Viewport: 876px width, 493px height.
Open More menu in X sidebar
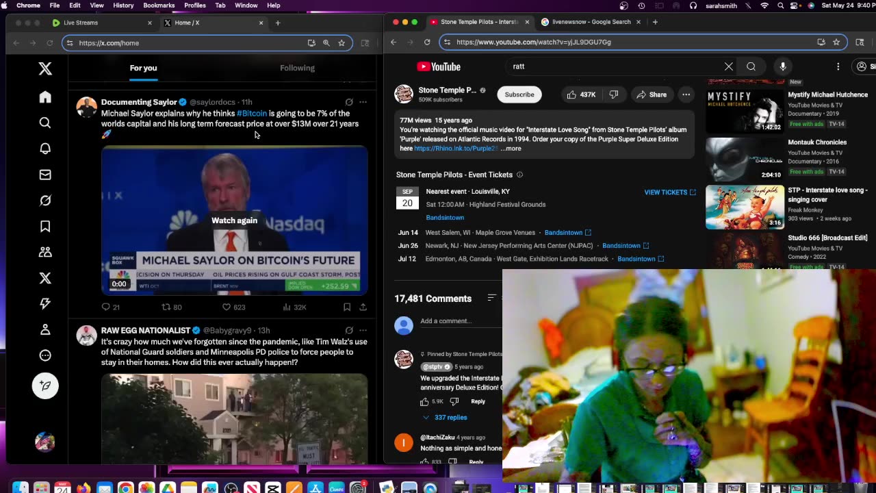pyautogui.click(x=45, y=355)
